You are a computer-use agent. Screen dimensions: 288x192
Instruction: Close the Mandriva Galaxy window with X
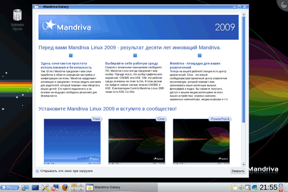(244, 7)
